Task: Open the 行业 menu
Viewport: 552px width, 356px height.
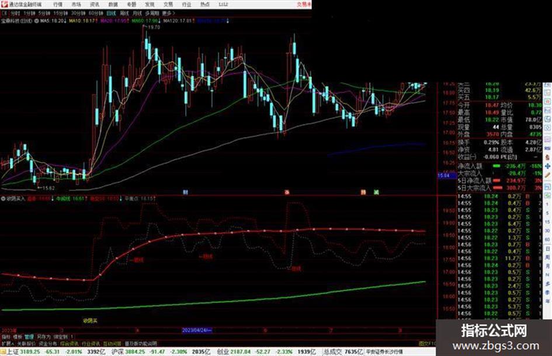Action: coord(186,4)
